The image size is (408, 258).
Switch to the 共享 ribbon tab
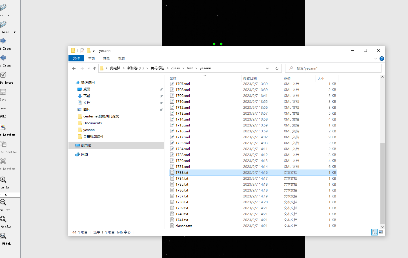coord(107,58)
